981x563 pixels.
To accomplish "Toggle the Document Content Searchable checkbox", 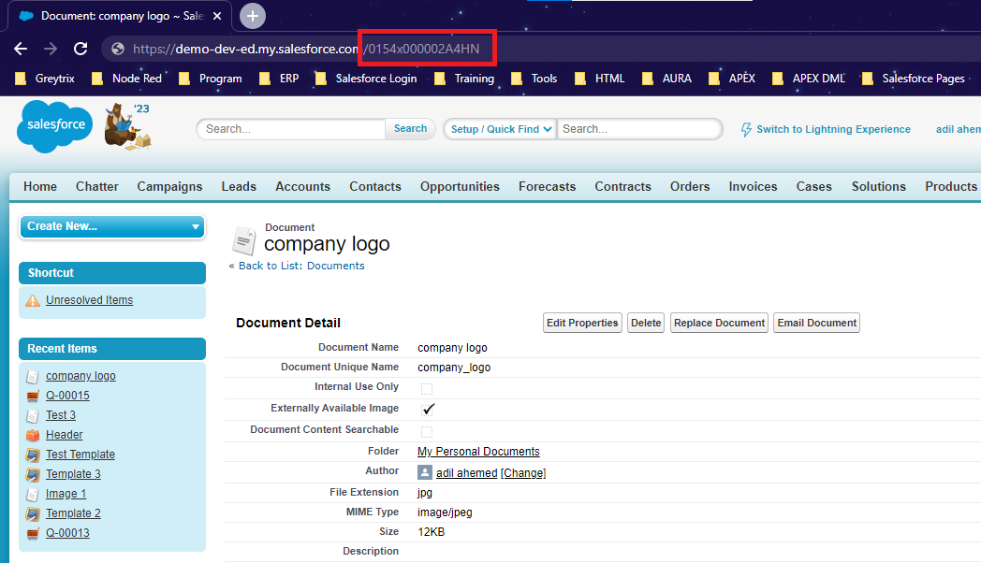I will tap(427, 432).
